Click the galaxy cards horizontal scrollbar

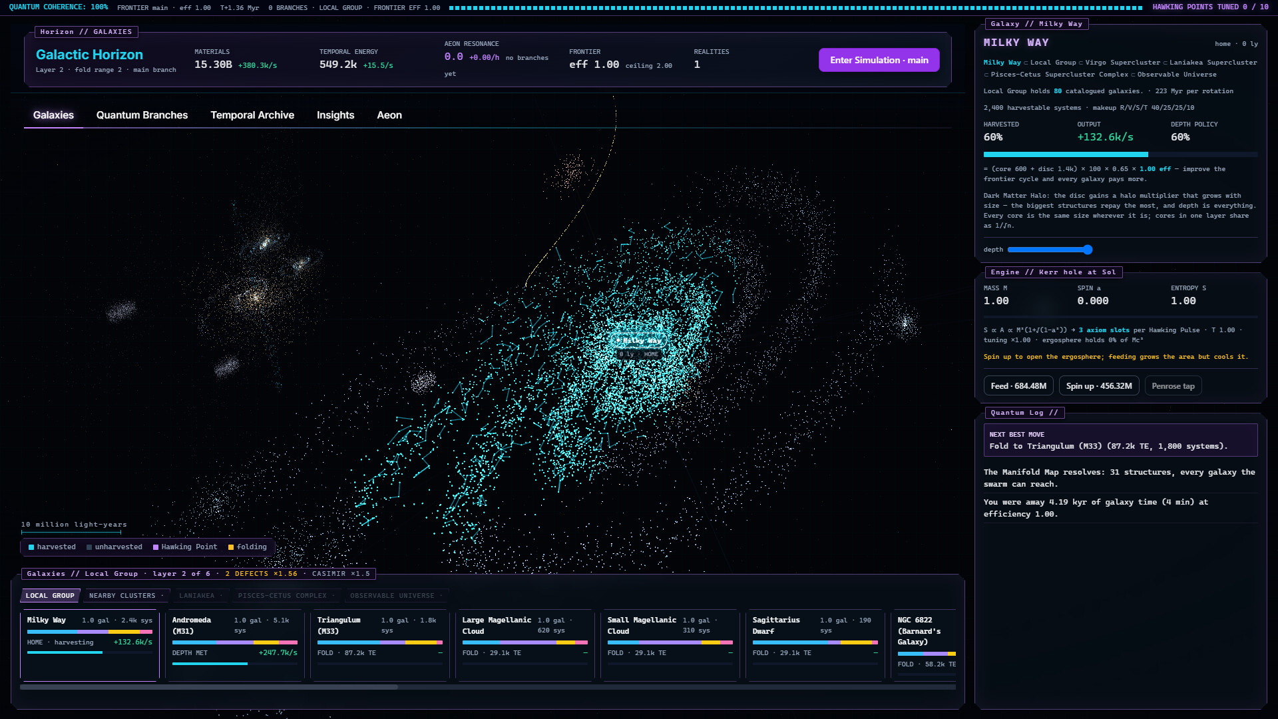point(209,687)
